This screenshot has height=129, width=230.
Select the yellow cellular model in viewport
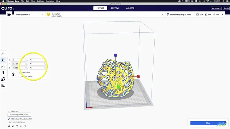(x=116, y=78)
